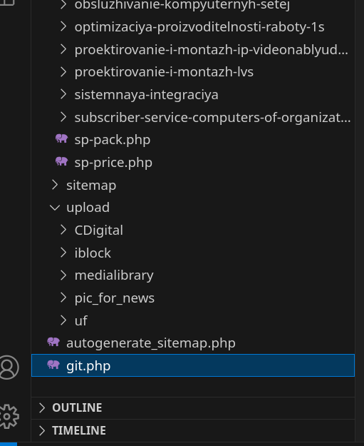Image resolution: width=364 pixels, height=446 pixels.
Task: Select the medialibrary folder
Action: [114, 275]
